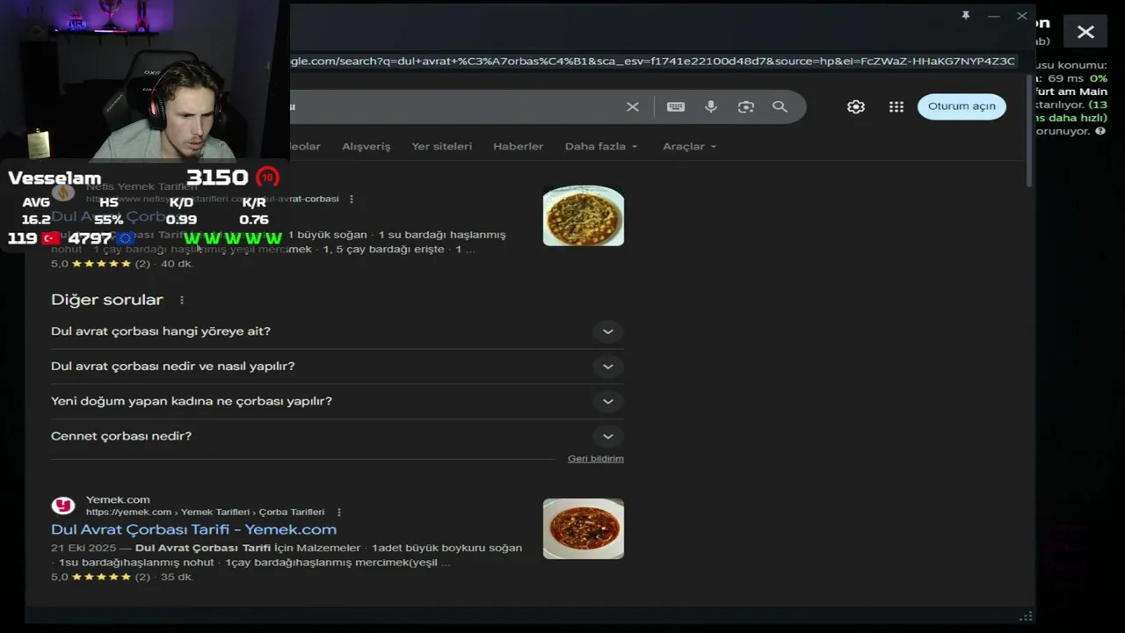Click the browser address bar URL

(653, 61)
